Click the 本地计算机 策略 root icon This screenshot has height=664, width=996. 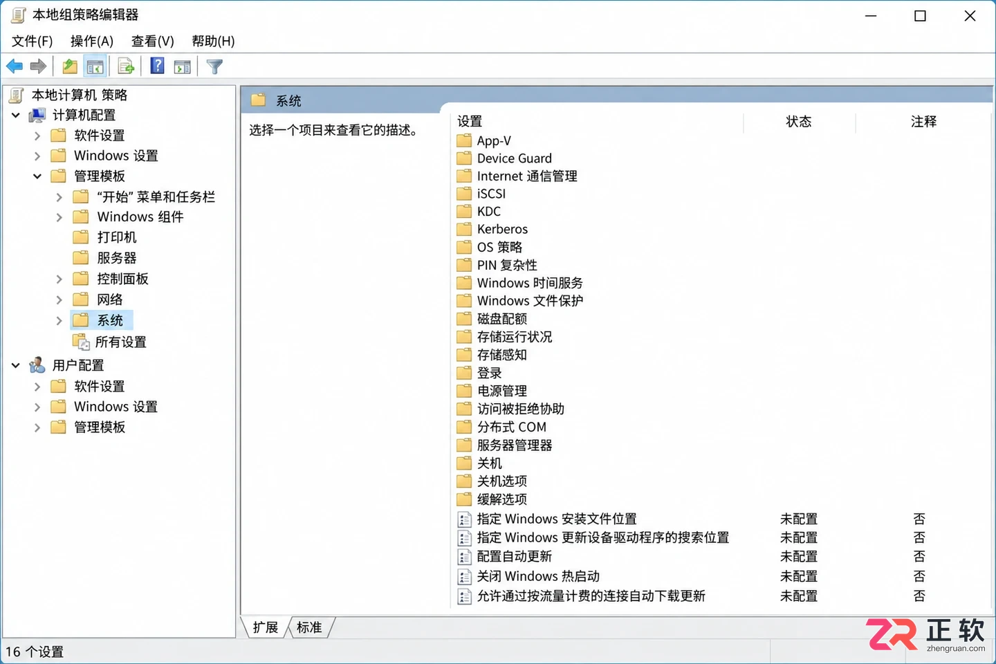17,95
